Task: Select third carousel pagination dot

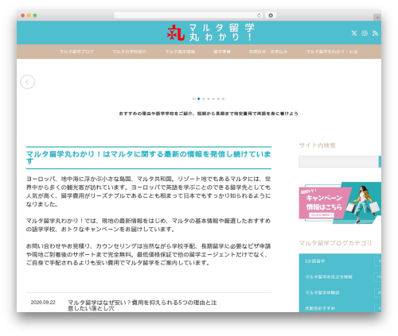Action: tap(204, 98)
